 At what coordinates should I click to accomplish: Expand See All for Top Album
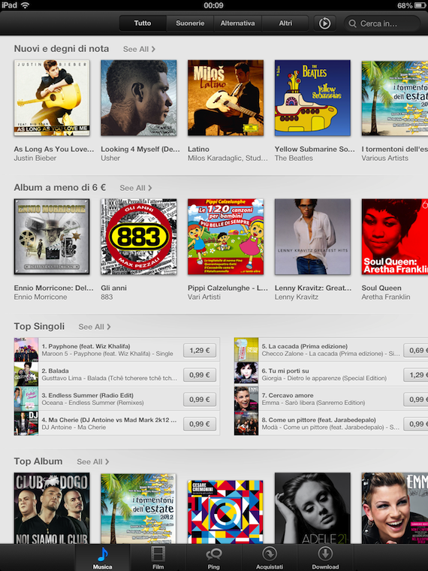click(93, 462)
